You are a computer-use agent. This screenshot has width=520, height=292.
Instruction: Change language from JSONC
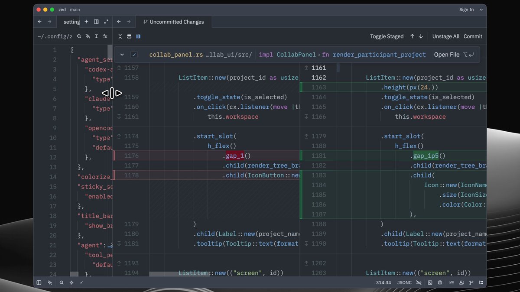click(x=404, y=282)
